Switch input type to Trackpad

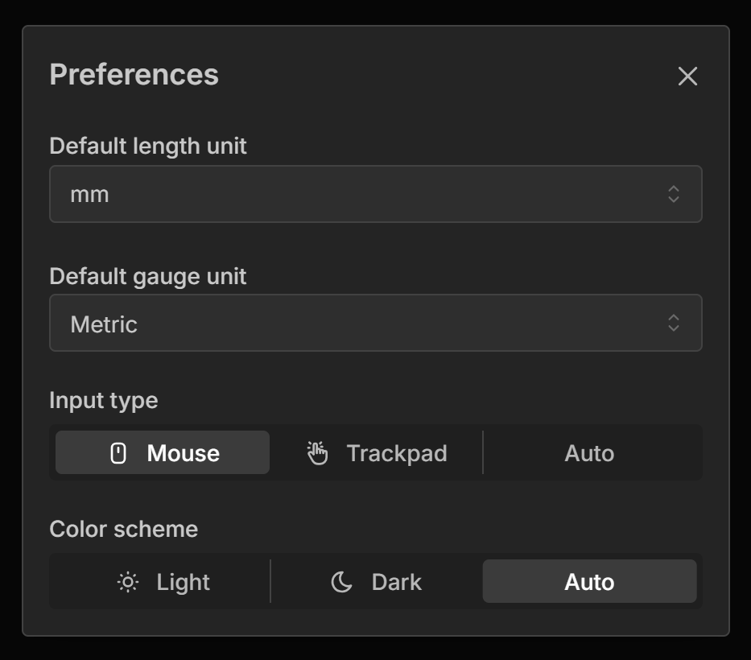(x=377, y=453)
